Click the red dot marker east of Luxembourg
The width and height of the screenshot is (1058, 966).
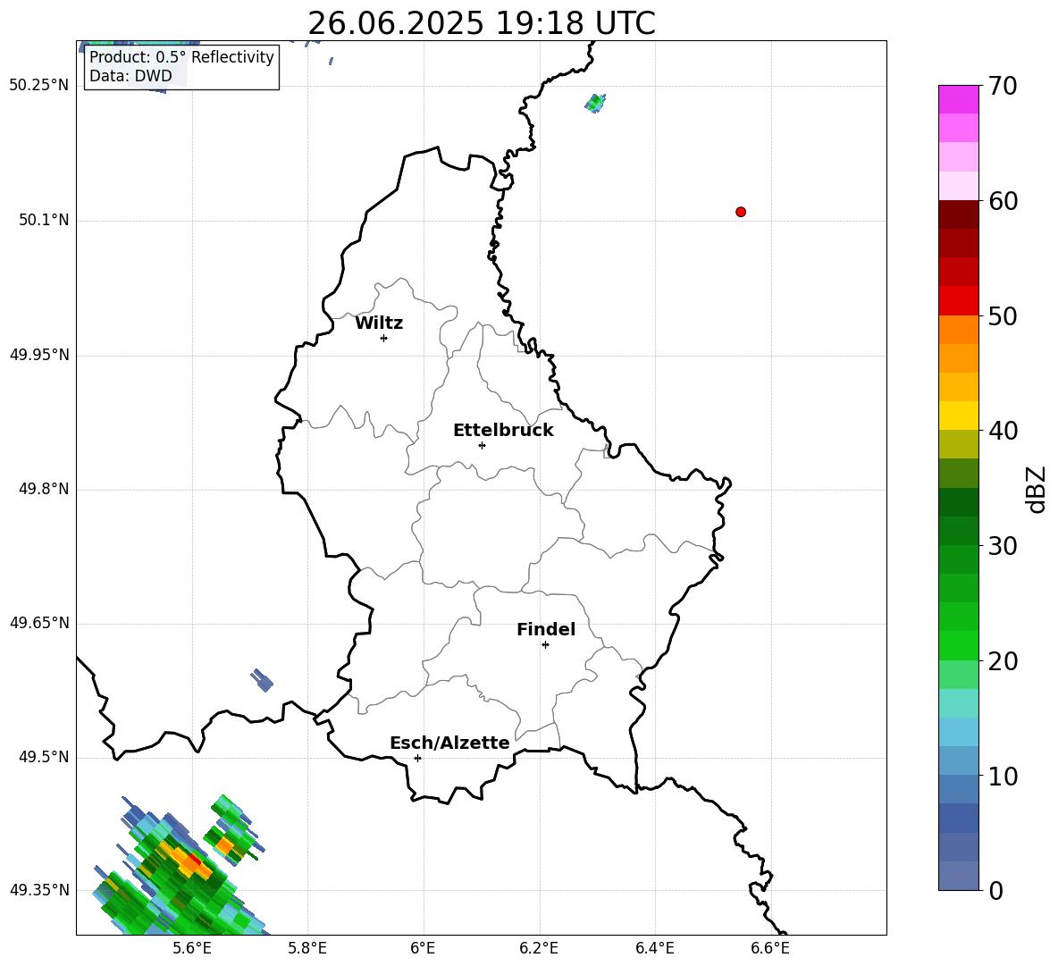pos(741,212)
